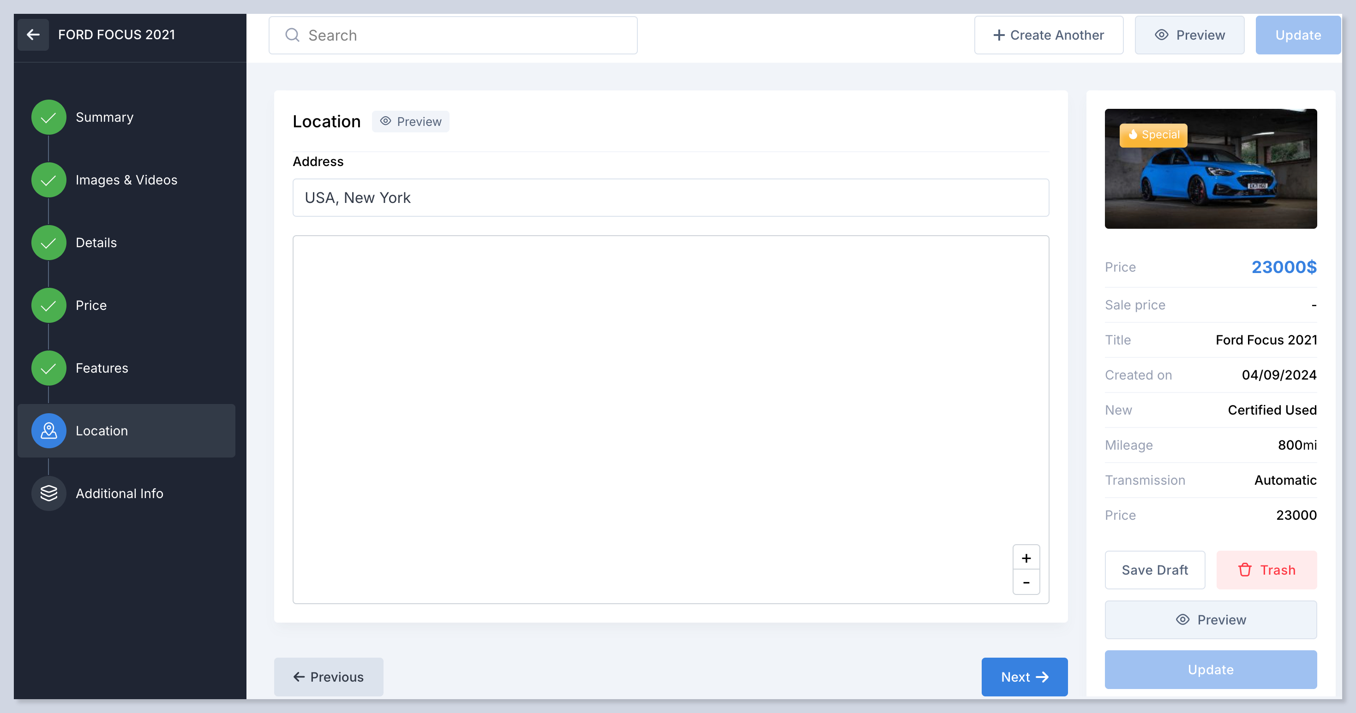Click the Location map pin step icon
The image size is (1356, 713).
[x=48, y=431]
